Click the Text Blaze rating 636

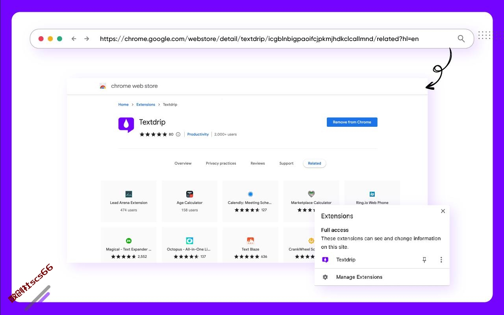coord(250,257)
